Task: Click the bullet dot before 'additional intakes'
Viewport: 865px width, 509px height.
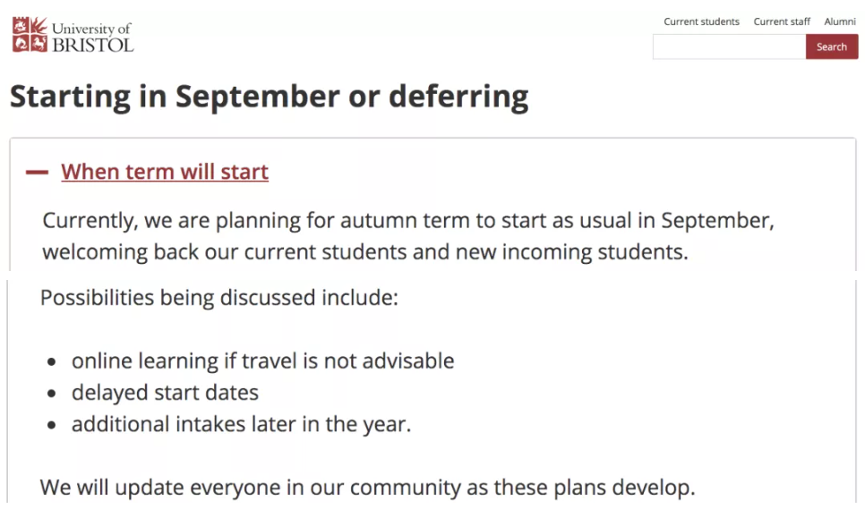Action: click(51, 426)
